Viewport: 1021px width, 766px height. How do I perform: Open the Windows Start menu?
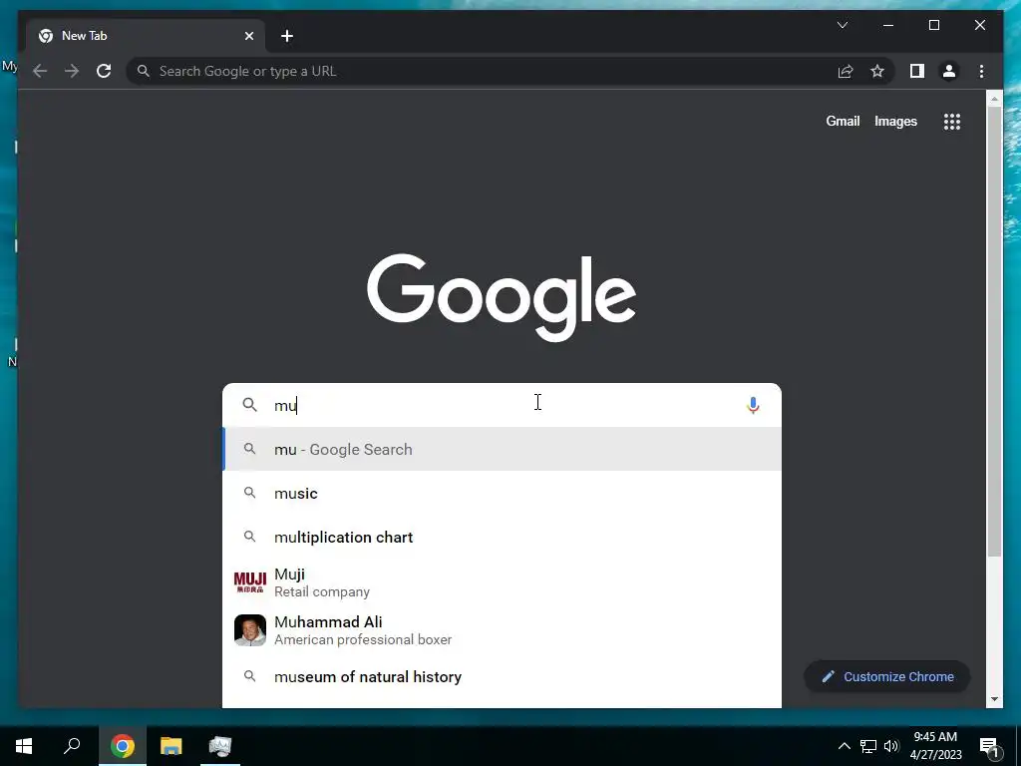(24, 746)
